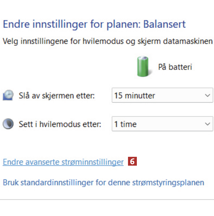Image resolution: width=214 pixels, height=216 pixels.
Task: Click the red number 6 badge
Action: (133, 162)
